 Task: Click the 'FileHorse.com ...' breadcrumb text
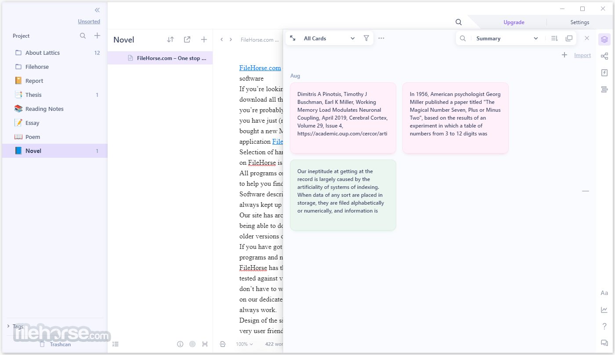pyautogui.click(x=260, y=39)
